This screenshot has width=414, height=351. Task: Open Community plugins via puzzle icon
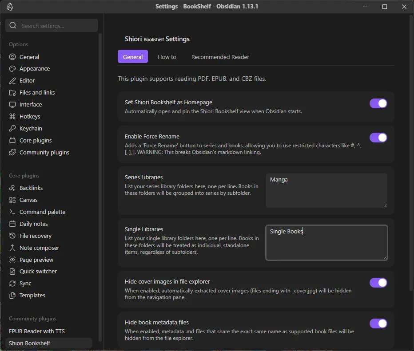pos(12,152)
